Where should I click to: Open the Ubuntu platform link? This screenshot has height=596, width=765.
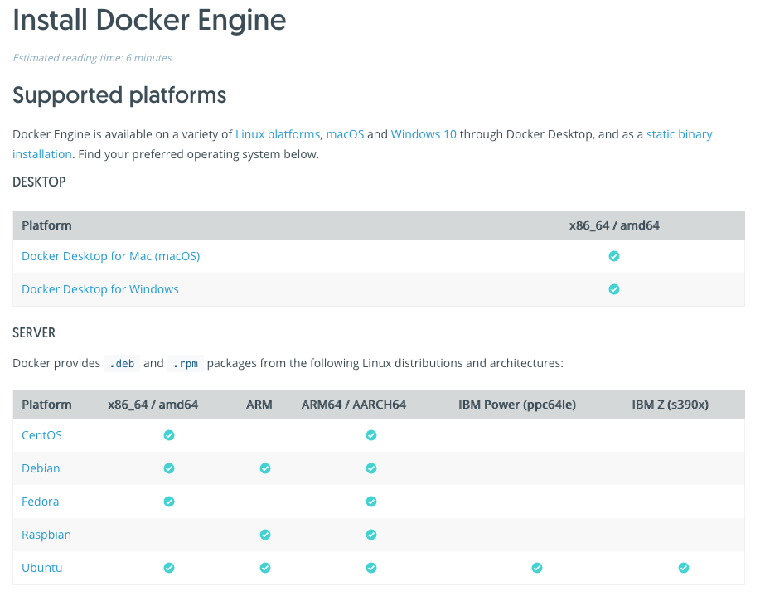(x=42, y=568)
